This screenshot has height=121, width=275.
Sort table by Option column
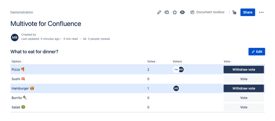pos(17,61)
